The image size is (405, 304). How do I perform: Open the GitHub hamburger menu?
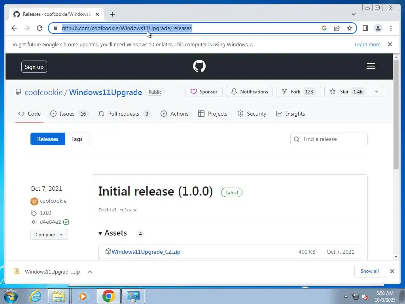[371, 66]
